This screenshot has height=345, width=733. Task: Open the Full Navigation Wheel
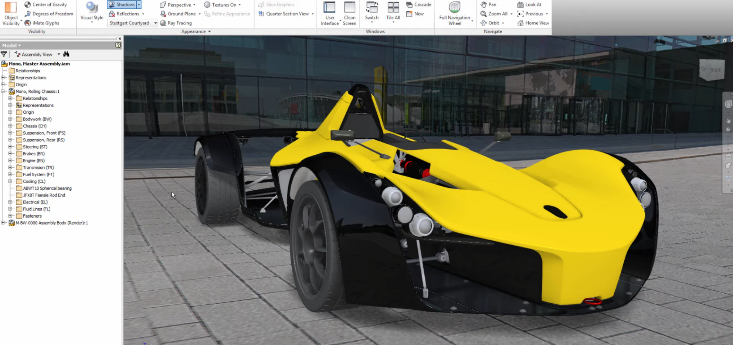tap(454, 14)
